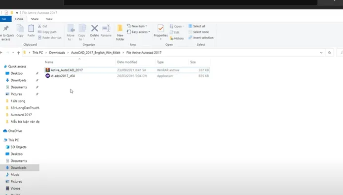Open the Properties dropdown arrow
The image size is (343, 195).
click(x=161, y=39)
